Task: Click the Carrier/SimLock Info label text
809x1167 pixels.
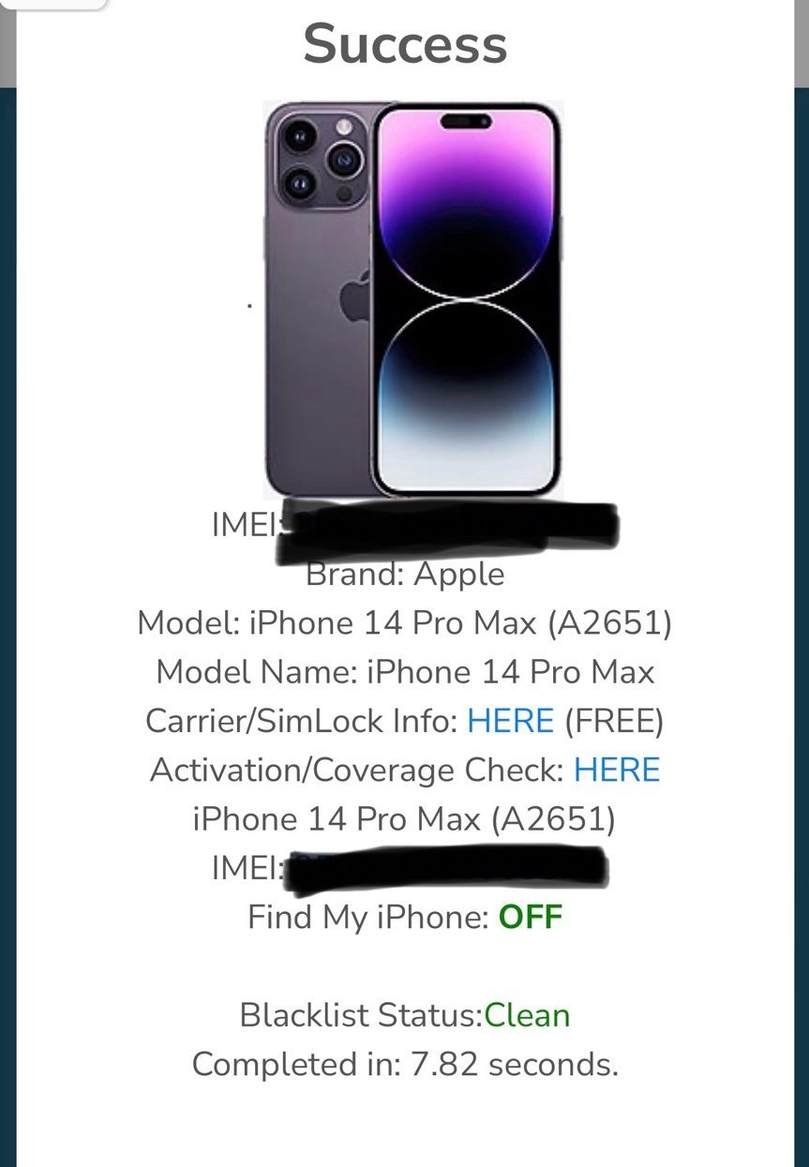Action: click(302, 721)
